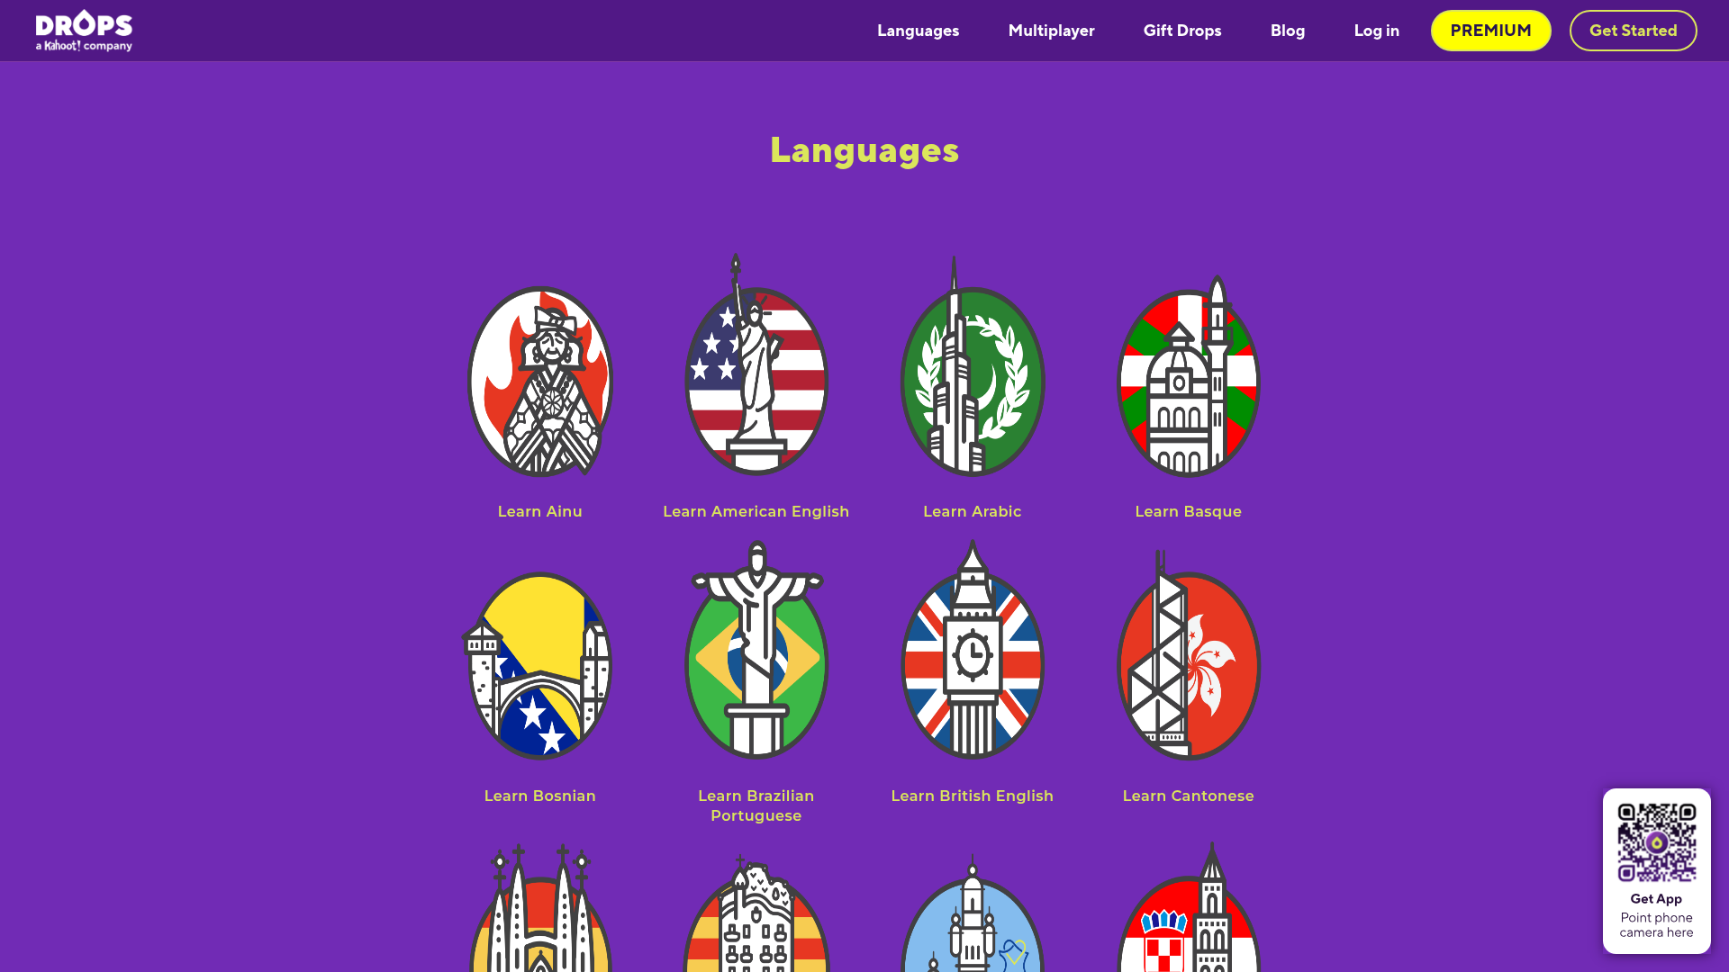This screenshot has width=1729, height=972.
Task: Tap the Get App QR code
Action: click(x=1657, y=842)
